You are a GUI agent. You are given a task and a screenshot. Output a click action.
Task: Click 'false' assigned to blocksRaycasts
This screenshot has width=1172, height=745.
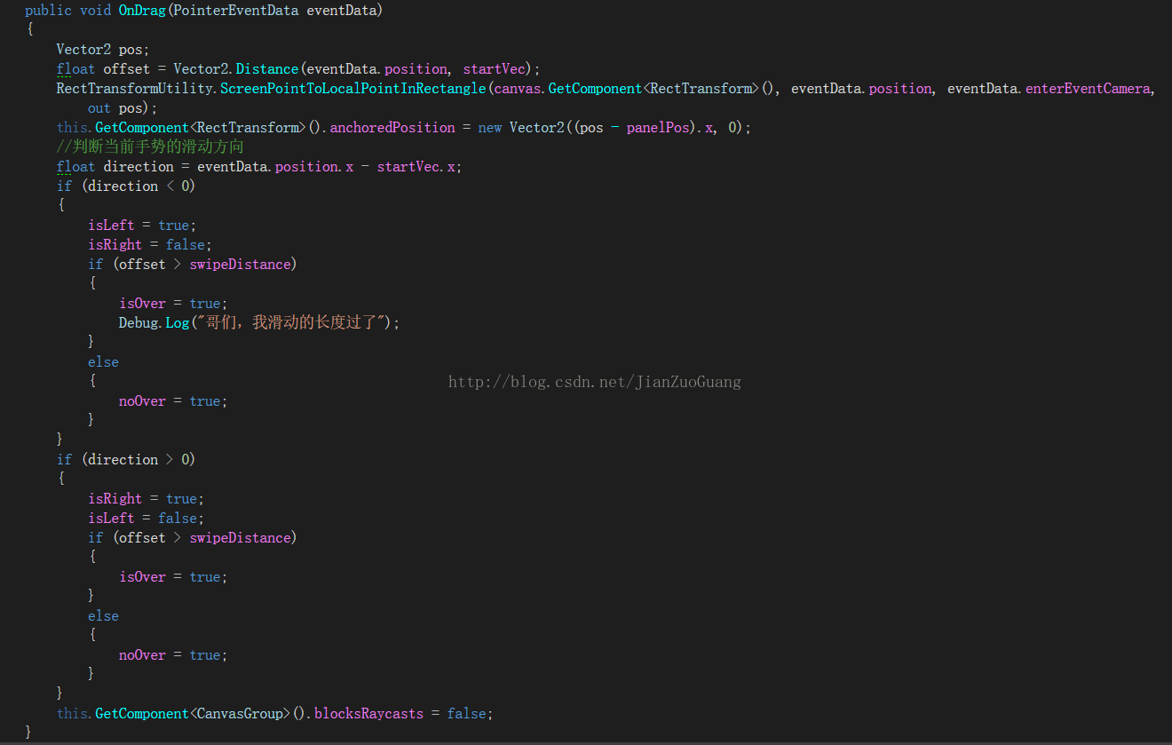click(466, 714)
